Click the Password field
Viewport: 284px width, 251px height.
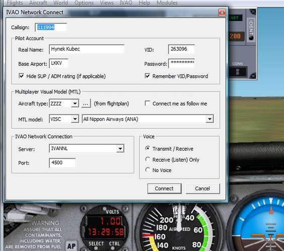[181, 63]
